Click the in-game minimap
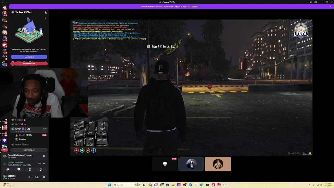Image resolution: width=334 pixels, height=188 pixels. (91, 133)
